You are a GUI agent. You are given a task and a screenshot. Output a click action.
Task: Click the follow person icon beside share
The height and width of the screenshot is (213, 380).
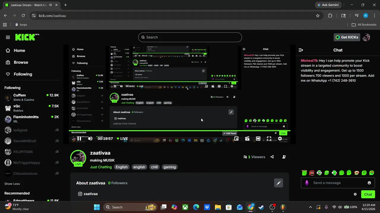pos(284,157)
